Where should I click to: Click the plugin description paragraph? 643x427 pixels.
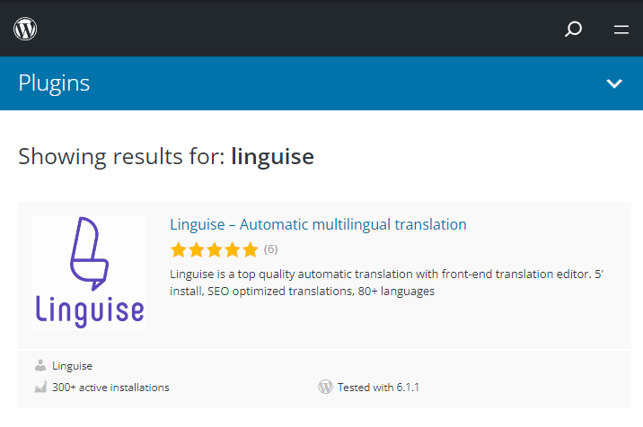[387, 283]
